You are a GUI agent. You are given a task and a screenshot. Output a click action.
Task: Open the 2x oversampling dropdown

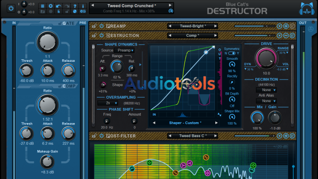tap(108, 103)
